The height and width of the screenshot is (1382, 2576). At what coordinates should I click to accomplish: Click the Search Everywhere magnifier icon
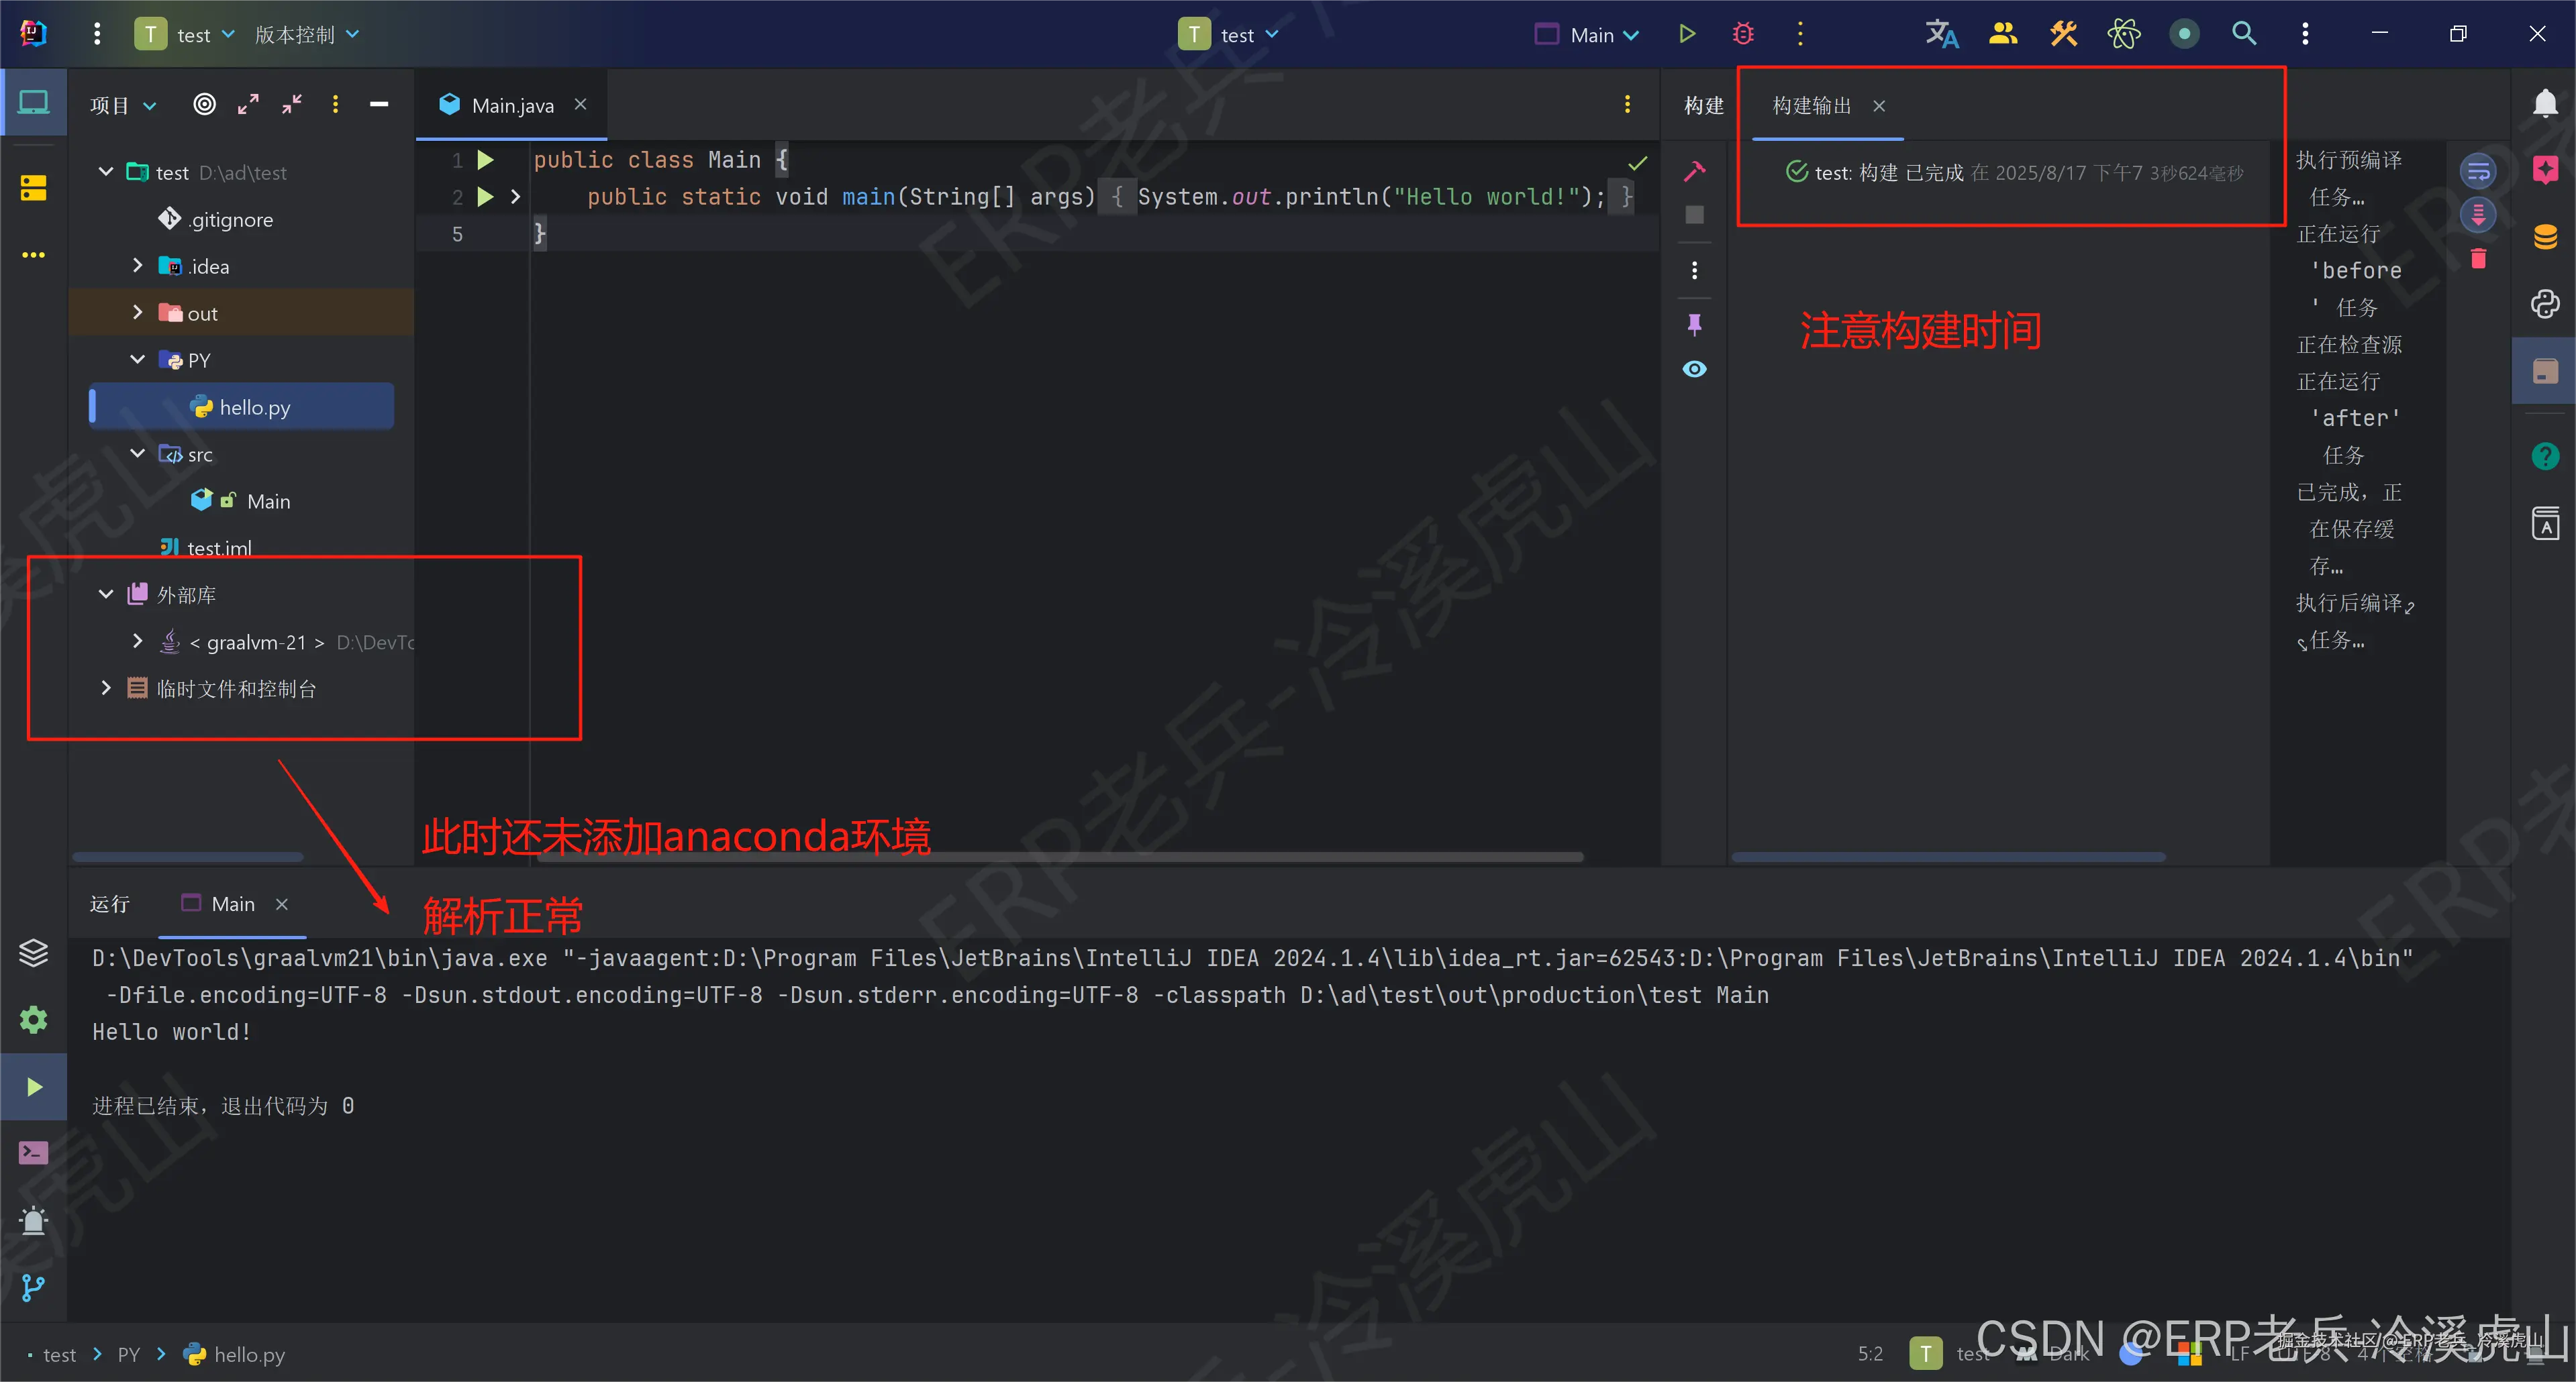2244,34
